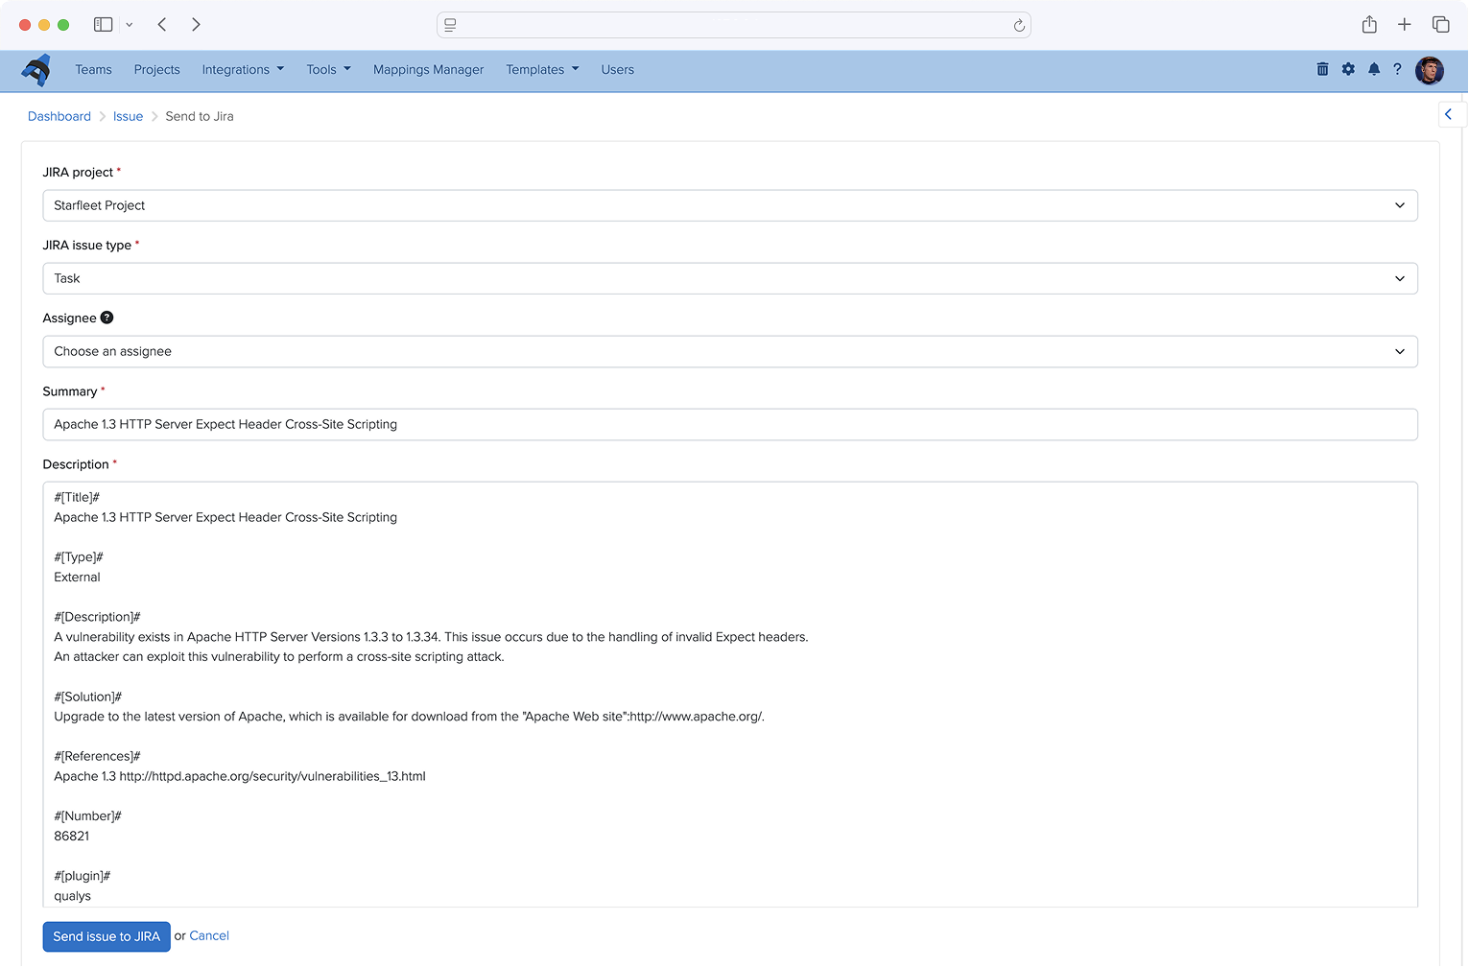
Task: Open the profile menu via the user avatar
Action: 1429,70
